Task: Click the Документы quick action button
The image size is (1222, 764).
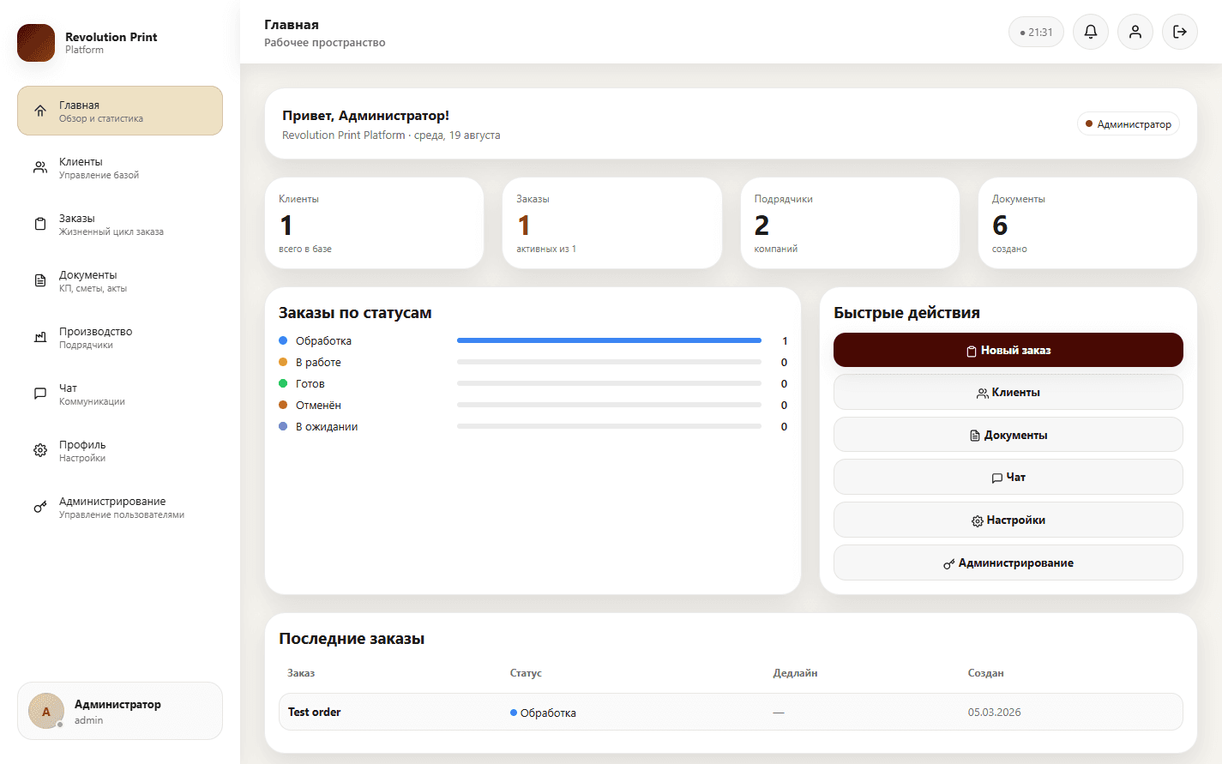Action: (x=1008, y=435)
